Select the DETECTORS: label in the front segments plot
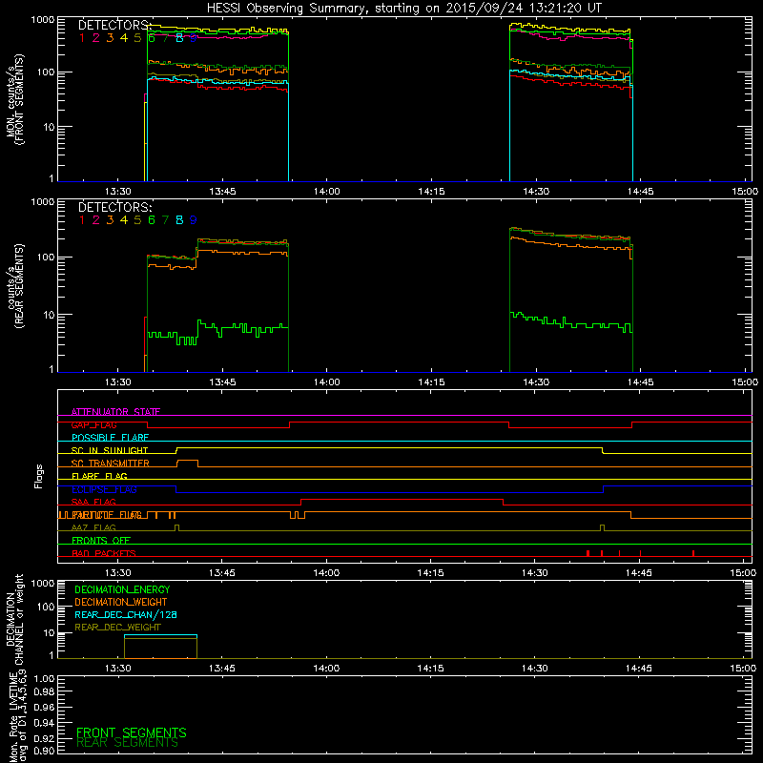Screen dimensions: 763x763 [x=115, y=25]
